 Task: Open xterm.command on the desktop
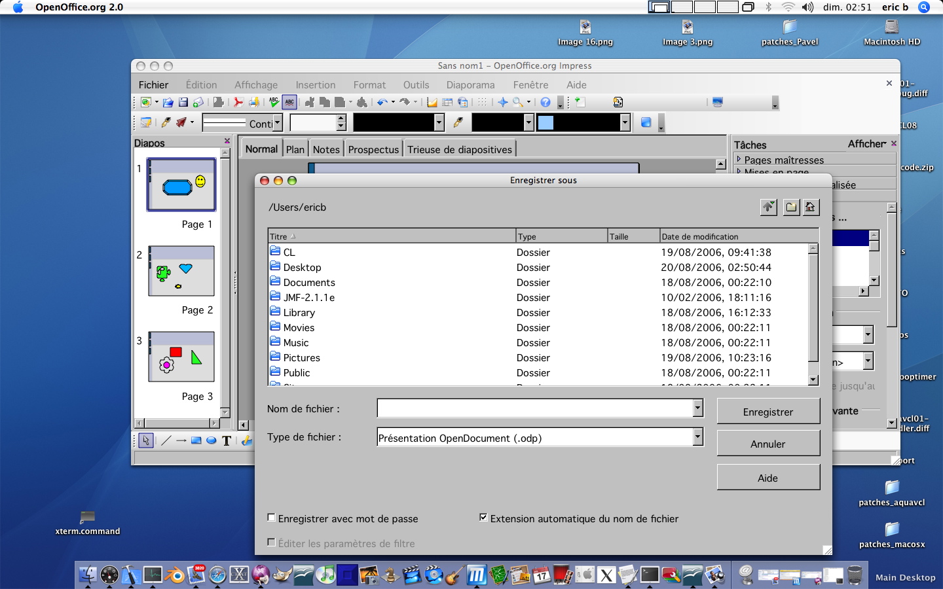click(x=88, y=523)
